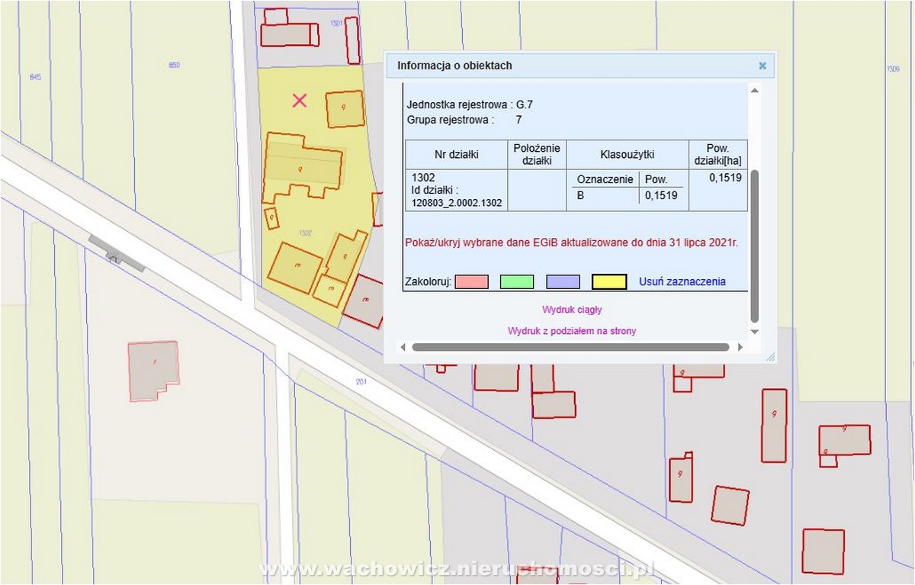Click the Usuń zaznaczenia link
The image size is (915, 585).
(682, 282)
